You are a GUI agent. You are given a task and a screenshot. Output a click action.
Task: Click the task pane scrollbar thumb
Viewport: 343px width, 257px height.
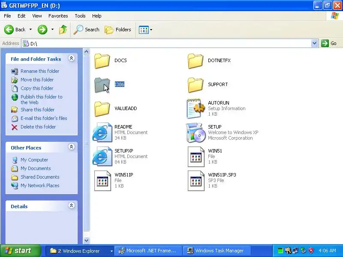pyautogui.click(x=87, y=143)
